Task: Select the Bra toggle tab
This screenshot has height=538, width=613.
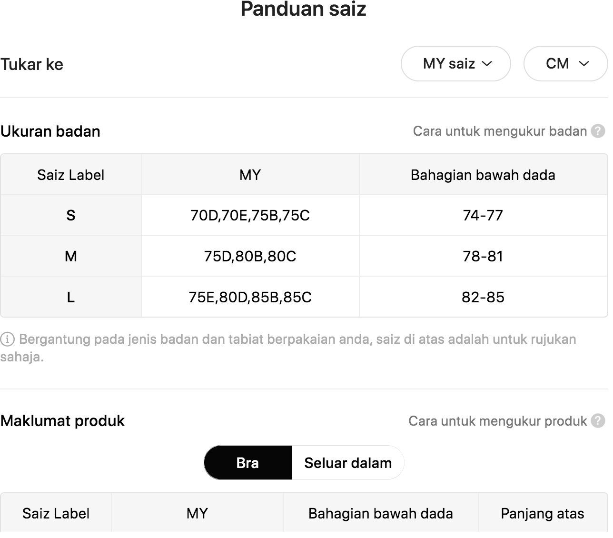Action: pos(247,463)
